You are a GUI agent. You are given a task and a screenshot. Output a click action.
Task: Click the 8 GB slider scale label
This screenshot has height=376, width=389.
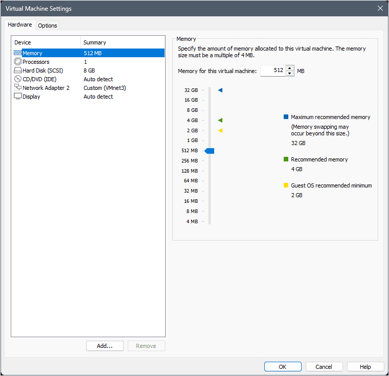pos(192,110)
